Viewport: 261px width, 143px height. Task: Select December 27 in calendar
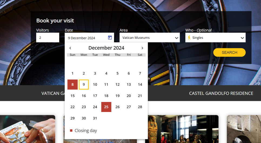pyautogui.click(x=129, y=107)
